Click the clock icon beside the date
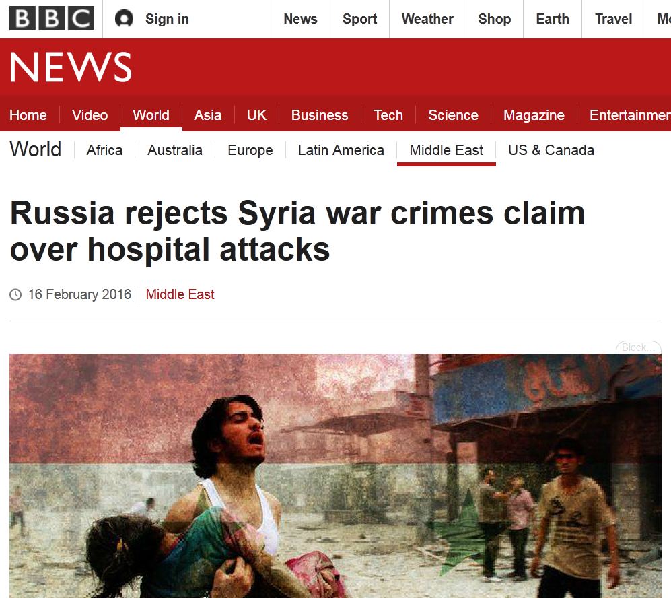Image resolution: width=671 pixels, height=598 pixels. click(15, 294)
